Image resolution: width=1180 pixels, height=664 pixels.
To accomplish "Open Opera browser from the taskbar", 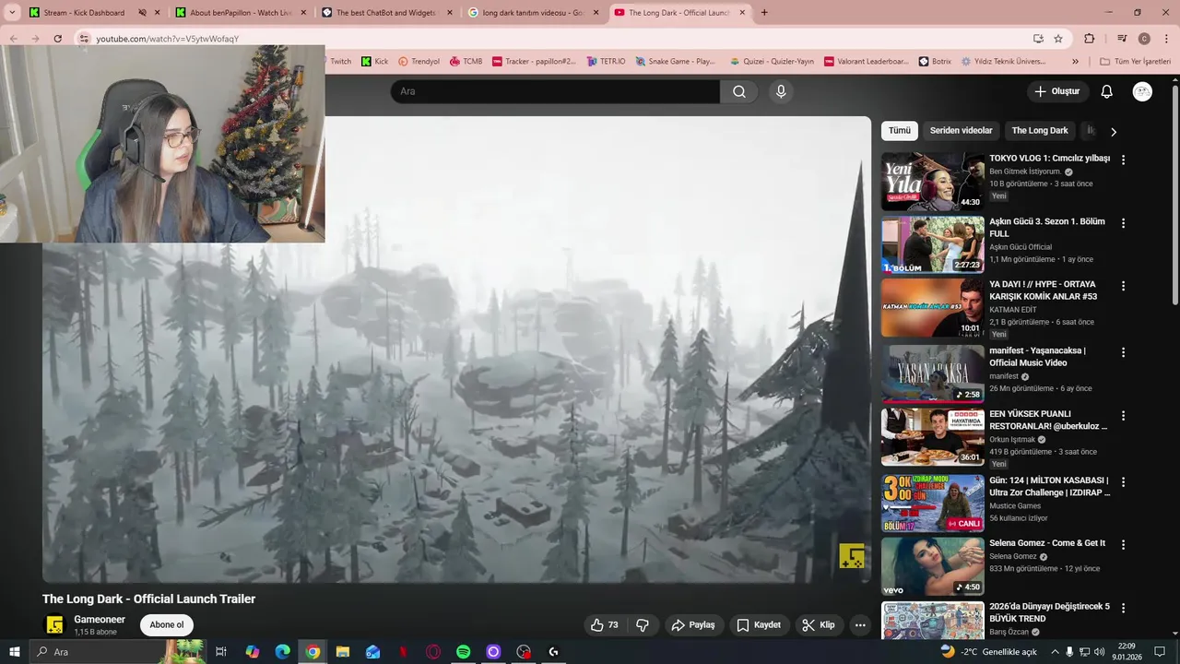I will [x=433, y=652].
